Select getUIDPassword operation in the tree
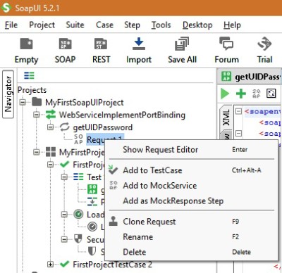The width and height of the screenshot is (282, 273). click(103, 127)
